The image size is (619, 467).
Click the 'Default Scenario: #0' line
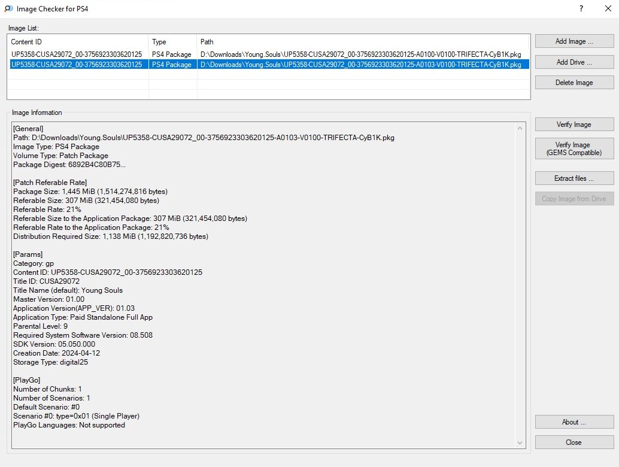click(47, 407)
